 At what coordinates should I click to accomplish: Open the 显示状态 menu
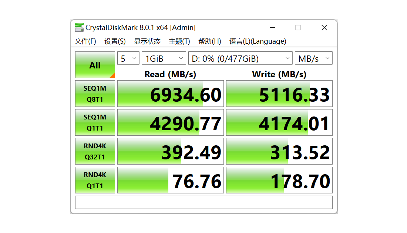pos(147,41)
